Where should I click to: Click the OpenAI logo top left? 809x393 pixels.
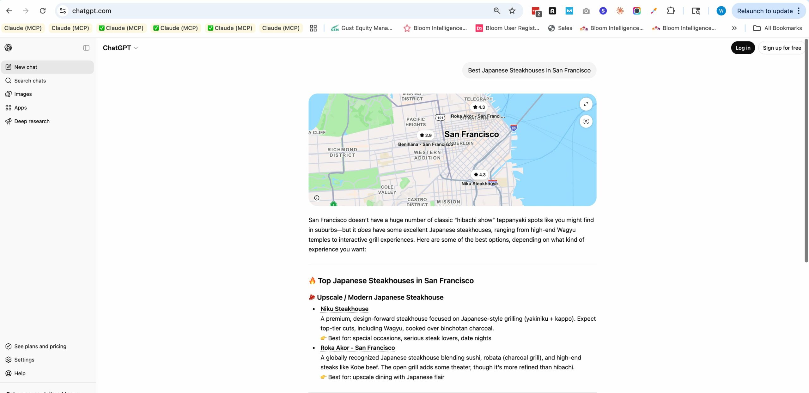coord(8,48)
